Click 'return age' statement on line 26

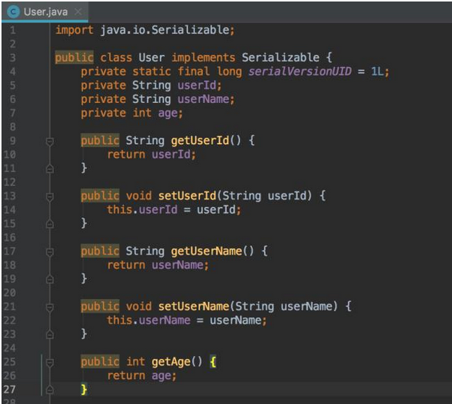[140, 376]
